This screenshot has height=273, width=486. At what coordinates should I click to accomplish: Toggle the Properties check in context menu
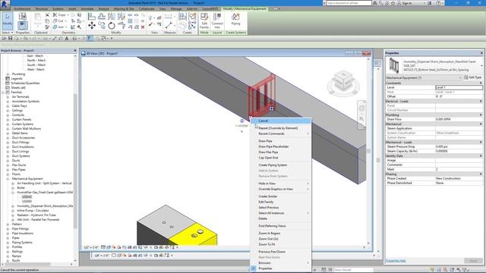[x=253, y=268]
